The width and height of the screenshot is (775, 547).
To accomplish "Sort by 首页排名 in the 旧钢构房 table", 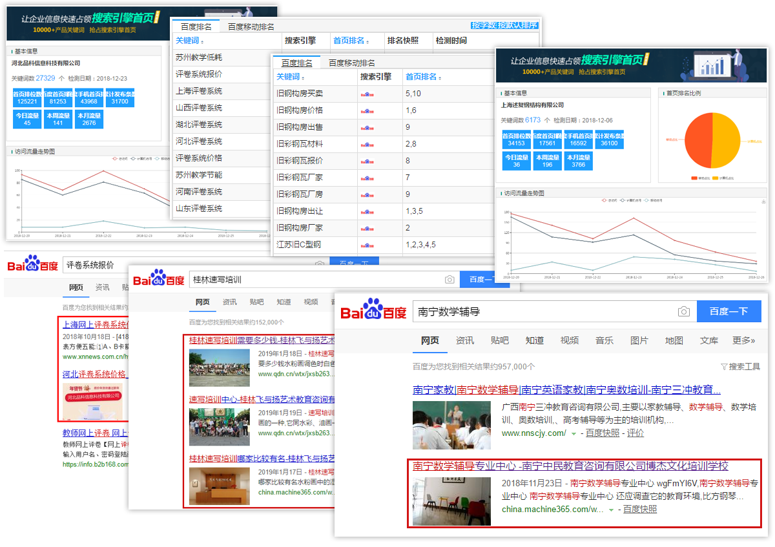I will (423, 77).
